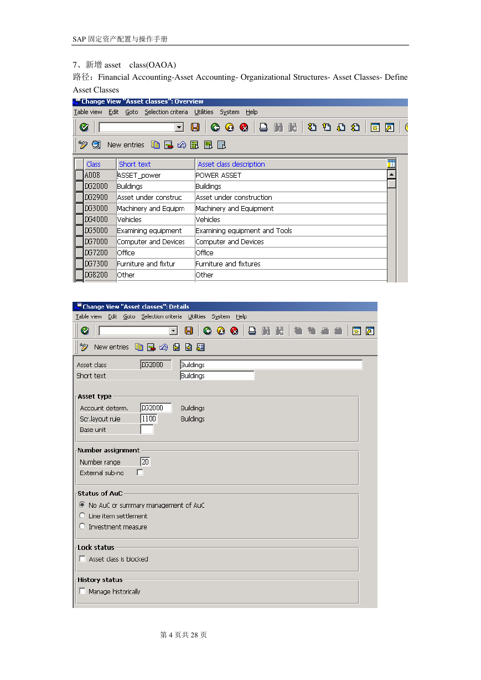
Task: Click the green Back arrow in Details window
Action: 208,331
